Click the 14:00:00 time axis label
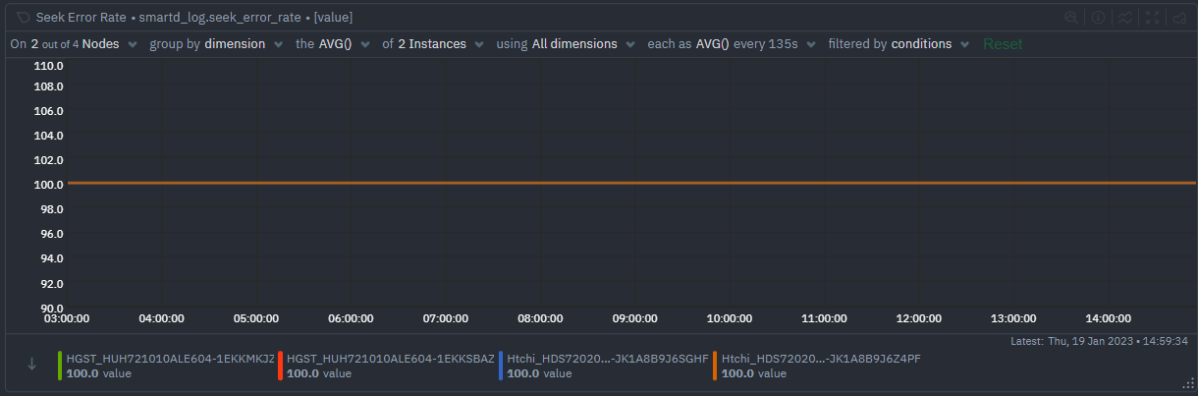The width and height of the screenshot is (1198, 396). pyautogui.click(x=1108, y=318)
